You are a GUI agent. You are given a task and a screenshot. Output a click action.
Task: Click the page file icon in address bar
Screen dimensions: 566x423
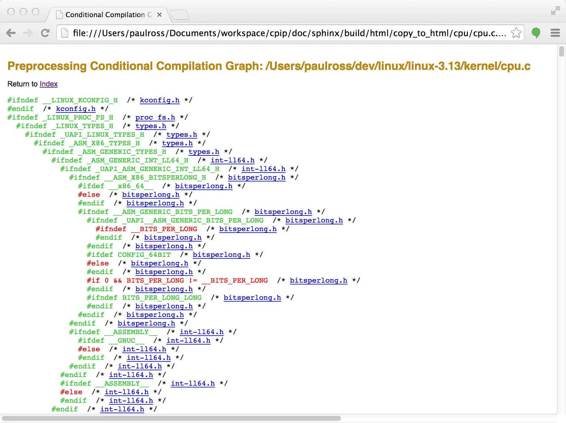tap(65, 33)
